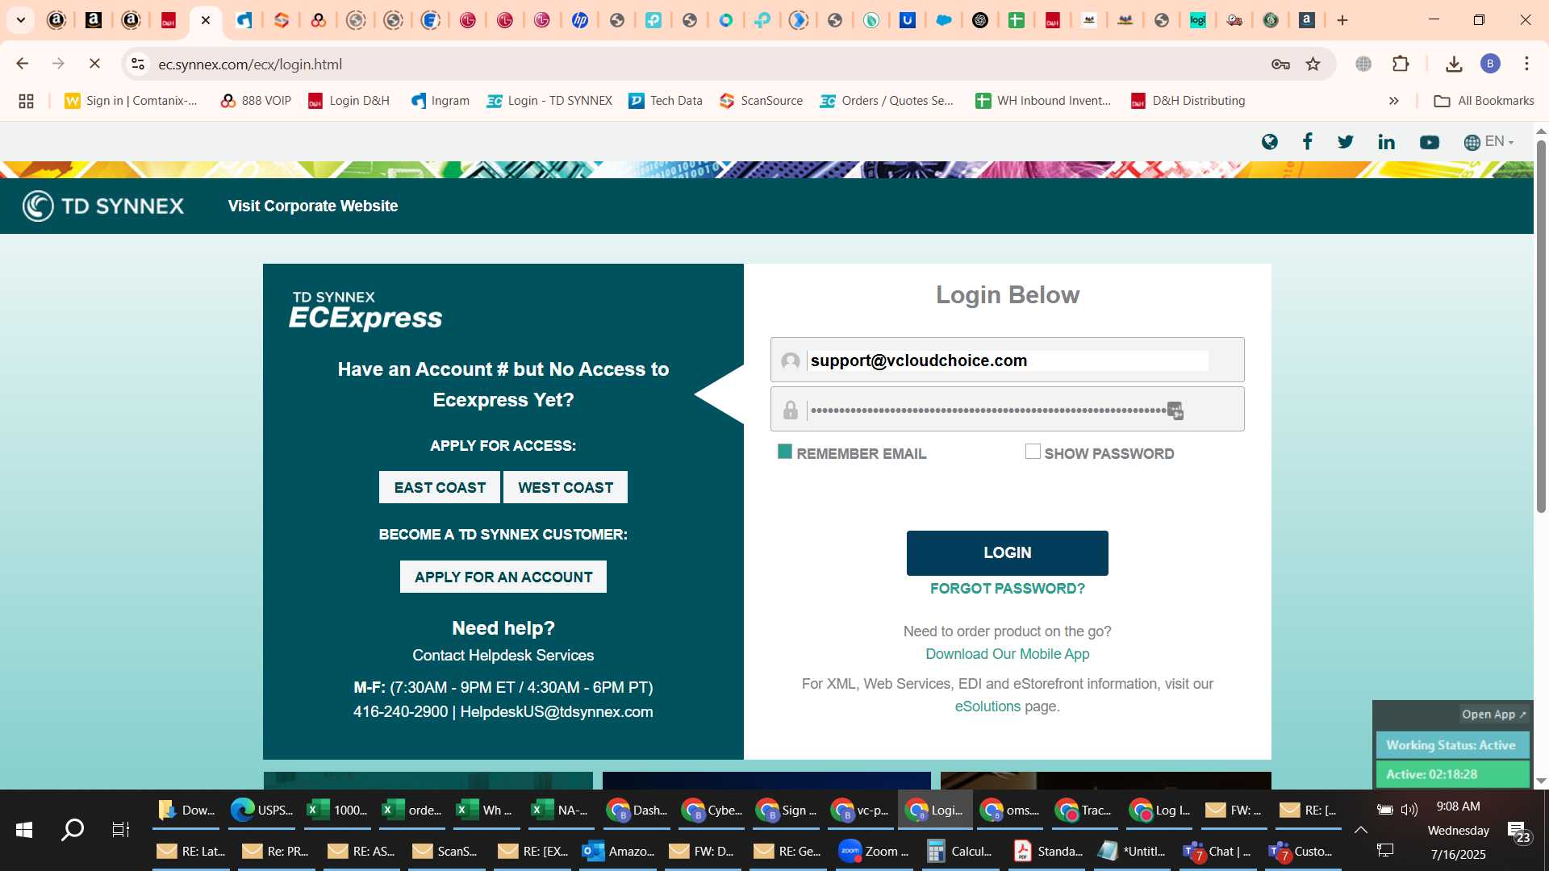Screen dimensions: 1549x871
Task: Switch to the HP tab
Action: 579,20
